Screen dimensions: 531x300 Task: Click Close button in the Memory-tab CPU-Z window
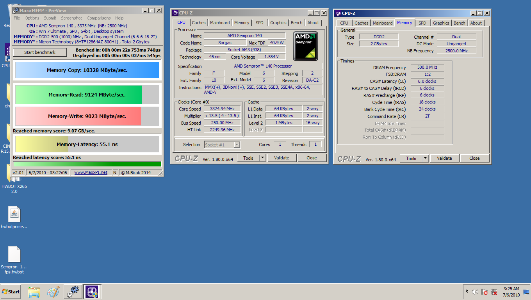474,158
